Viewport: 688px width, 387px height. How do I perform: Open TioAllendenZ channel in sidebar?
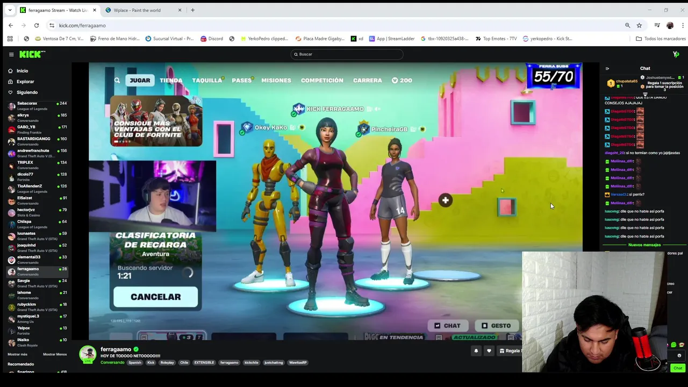37,188
